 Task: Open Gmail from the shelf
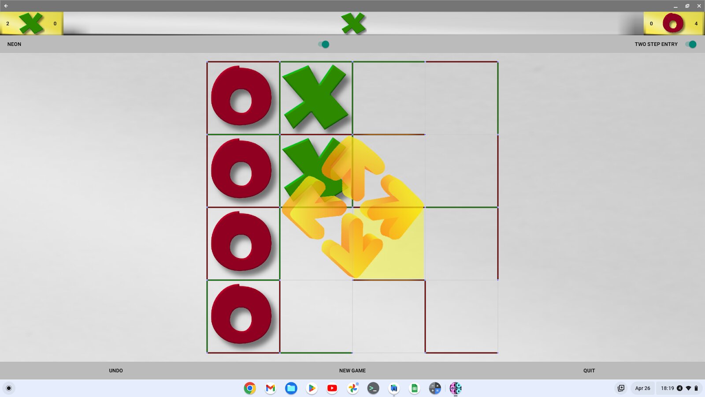pyautogui.click(x=271, y=388)
